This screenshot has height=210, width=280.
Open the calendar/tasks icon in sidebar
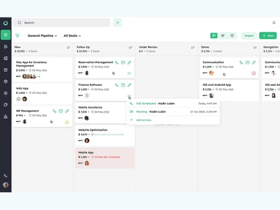pyautogui.click(x=6, y=70)
